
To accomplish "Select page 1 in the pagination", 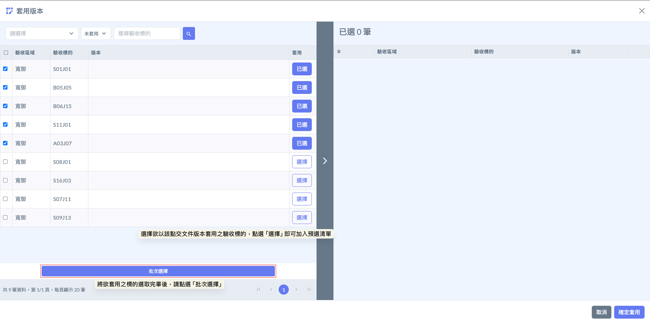I will pyautogui.click(x=284, y=290).
